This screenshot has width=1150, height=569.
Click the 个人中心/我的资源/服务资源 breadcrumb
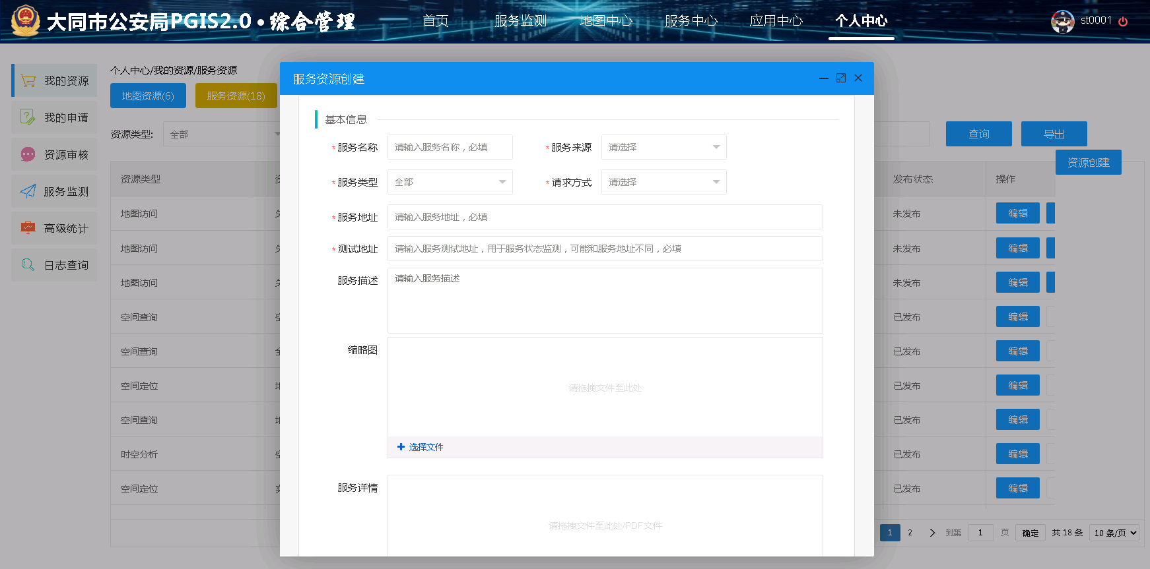pos(174,70)
